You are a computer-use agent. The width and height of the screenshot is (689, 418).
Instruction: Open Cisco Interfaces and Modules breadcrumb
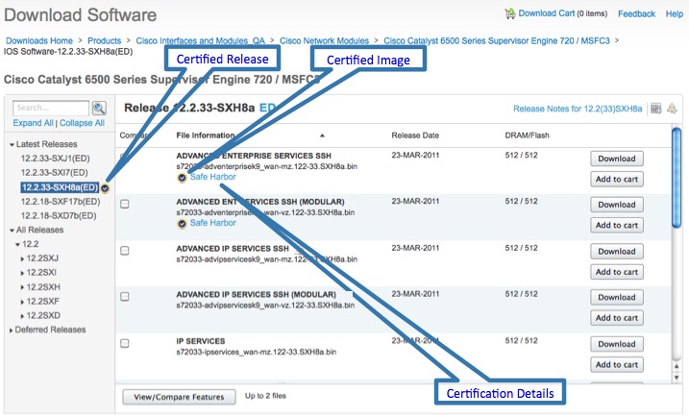[201, 41]
